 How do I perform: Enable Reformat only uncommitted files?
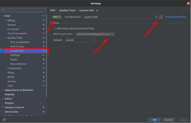[55, 28]
